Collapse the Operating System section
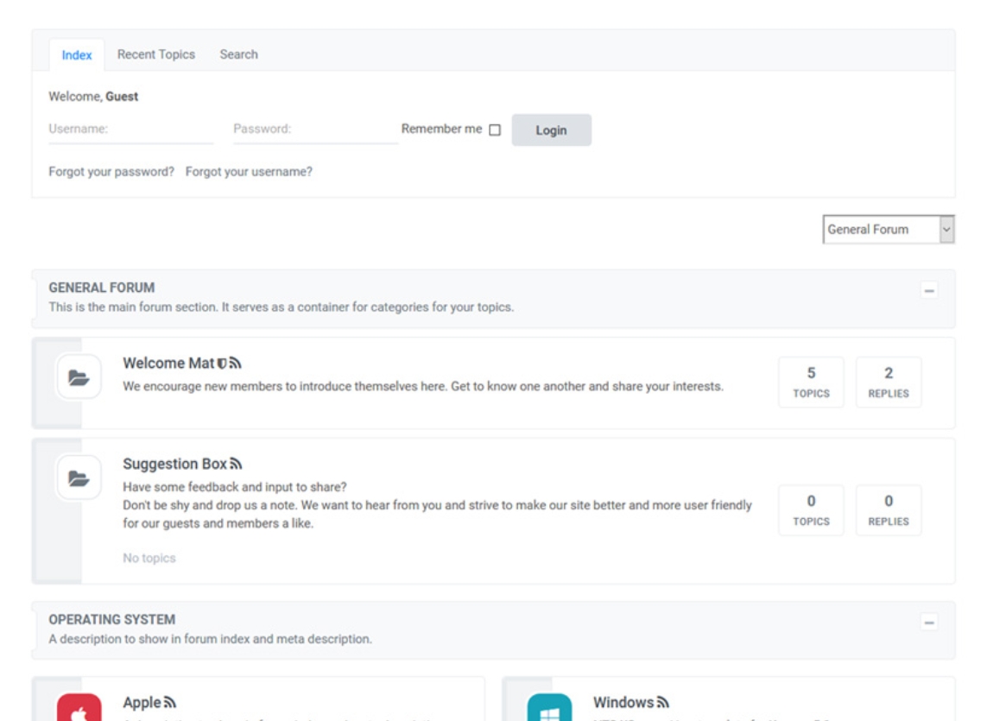This screenshot has height=721, width=987. point(929,623)
